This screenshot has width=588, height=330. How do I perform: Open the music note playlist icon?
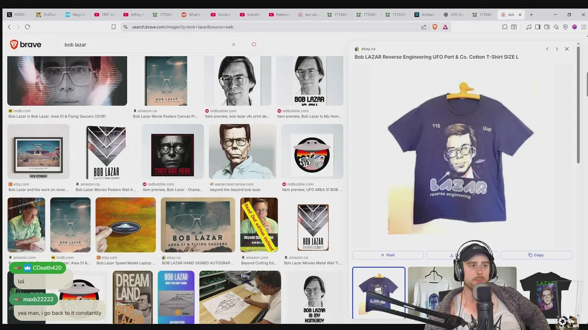[529, 27]
